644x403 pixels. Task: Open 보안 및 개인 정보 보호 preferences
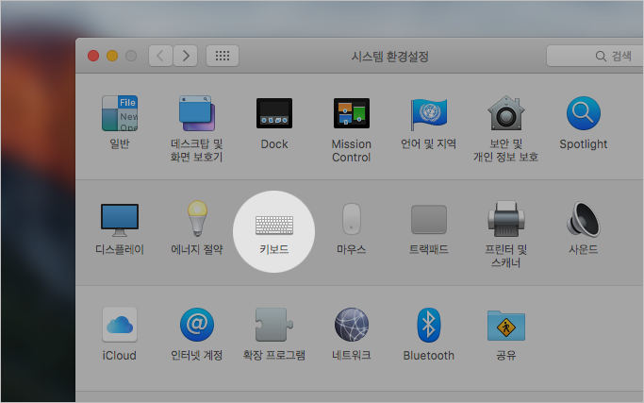[506, 113]
